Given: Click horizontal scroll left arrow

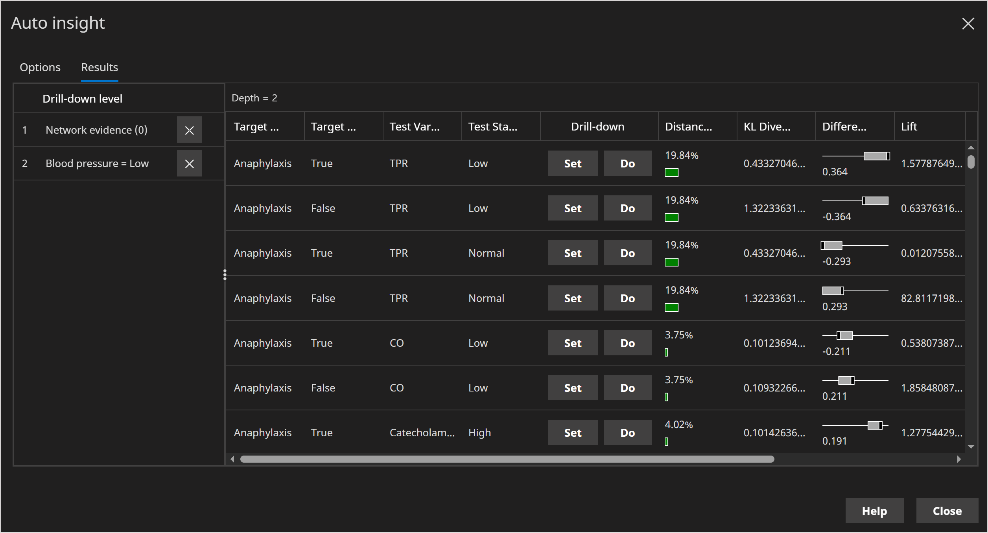Looking at the screenshot, I should [232, 459].
